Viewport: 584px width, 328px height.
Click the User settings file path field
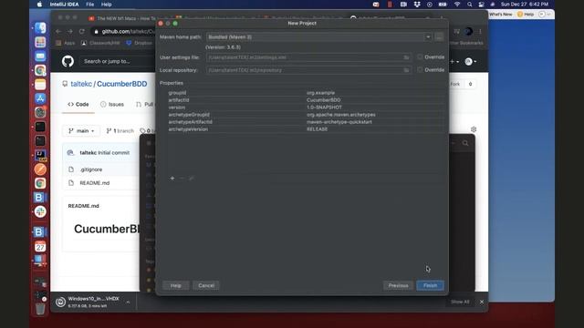coord(308,57)
